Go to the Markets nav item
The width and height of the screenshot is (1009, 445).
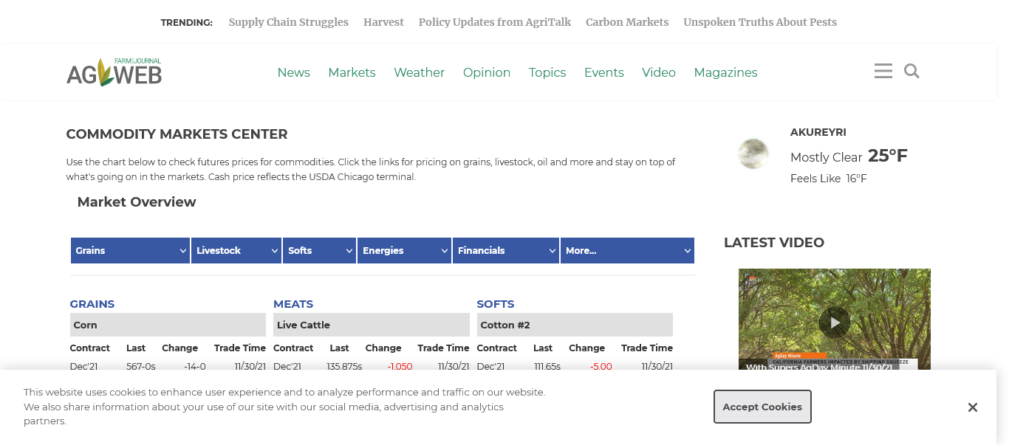(352, 72)
